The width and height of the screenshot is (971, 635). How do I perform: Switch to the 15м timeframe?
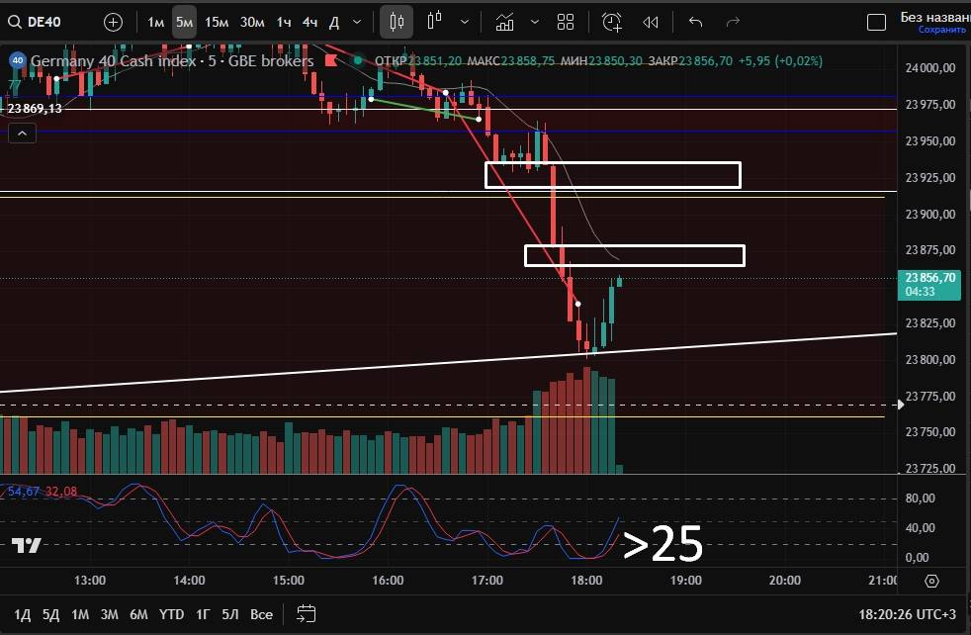[x=217, y=22]
